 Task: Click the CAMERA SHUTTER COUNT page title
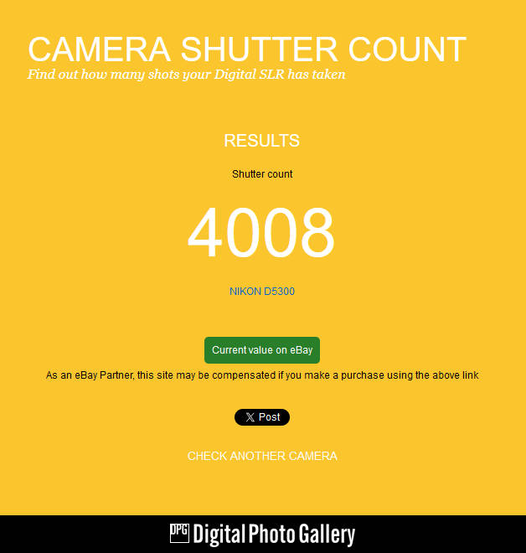pos(247,49)
